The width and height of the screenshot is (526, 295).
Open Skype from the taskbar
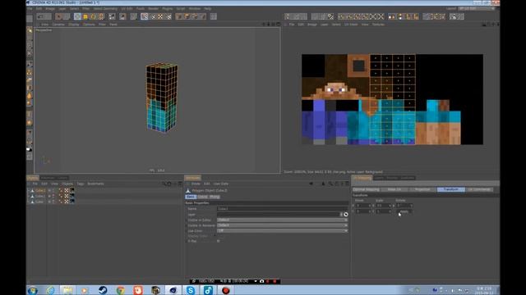(190, 290)
